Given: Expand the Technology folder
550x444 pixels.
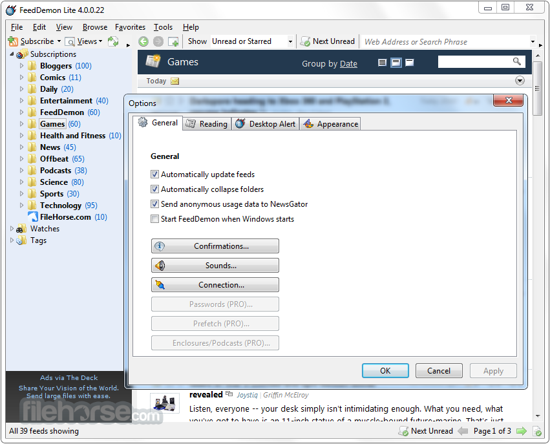Looking at the screenshot, I should click(22, 205).
